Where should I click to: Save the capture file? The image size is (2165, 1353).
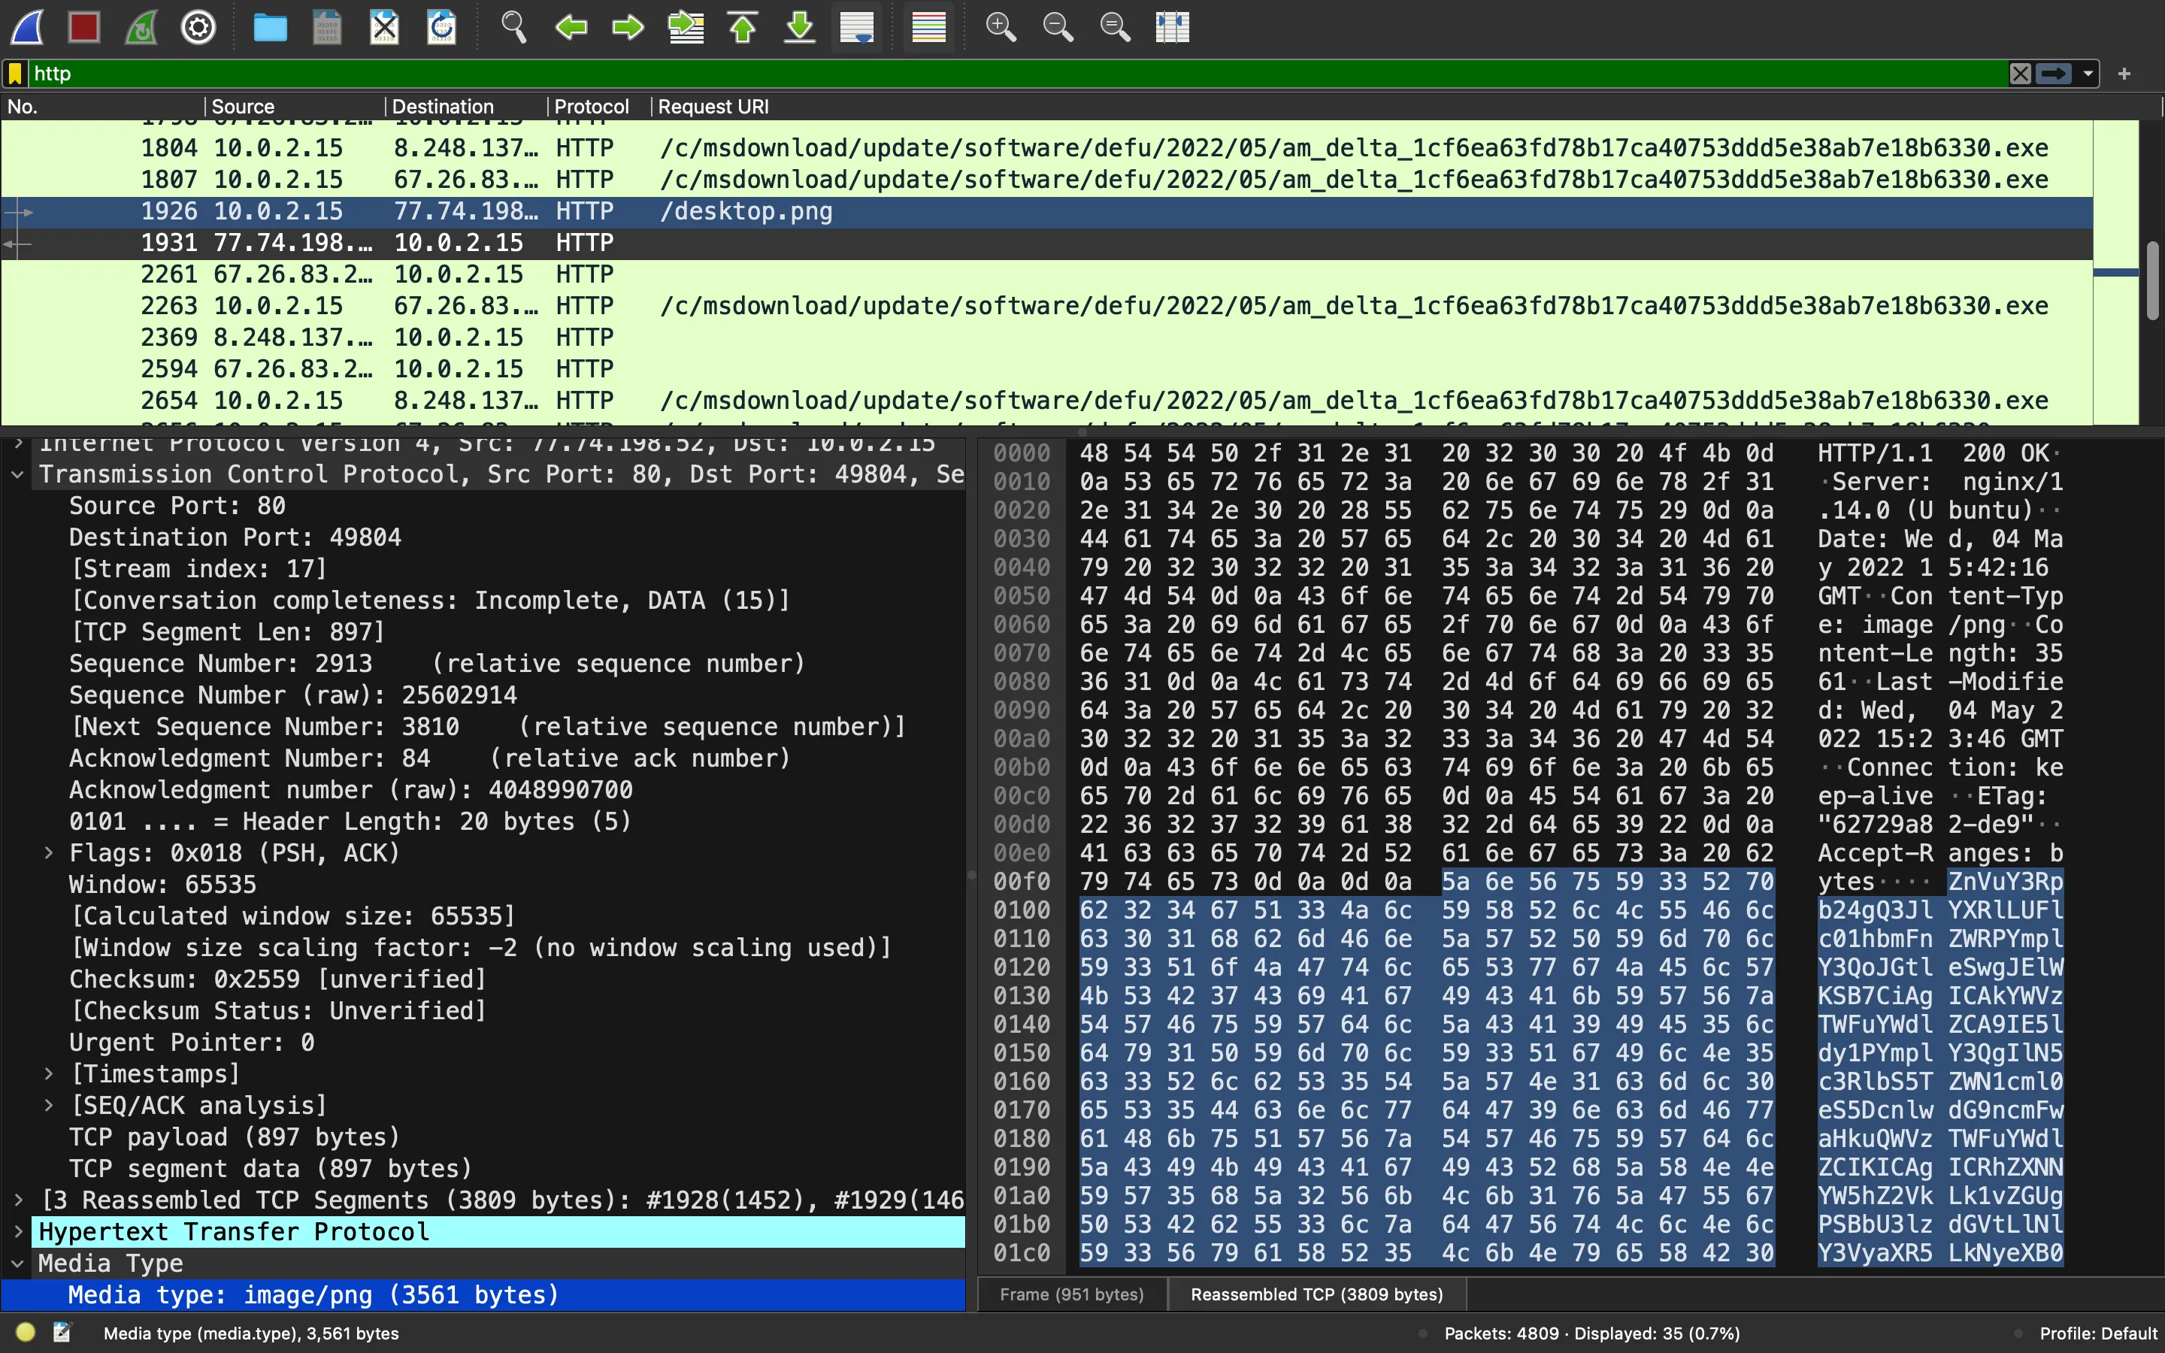pyautogui.click(x=328, y=27)
